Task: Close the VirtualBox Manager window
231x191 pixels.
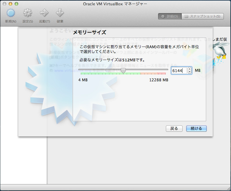Action: pos(4,4)
